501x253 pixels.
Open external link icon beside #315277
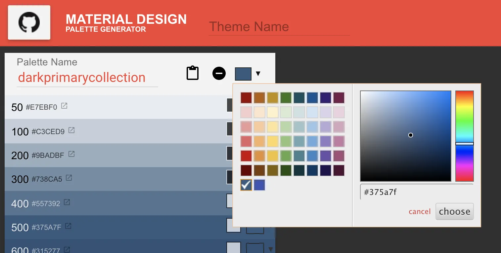tap(67, 249)
